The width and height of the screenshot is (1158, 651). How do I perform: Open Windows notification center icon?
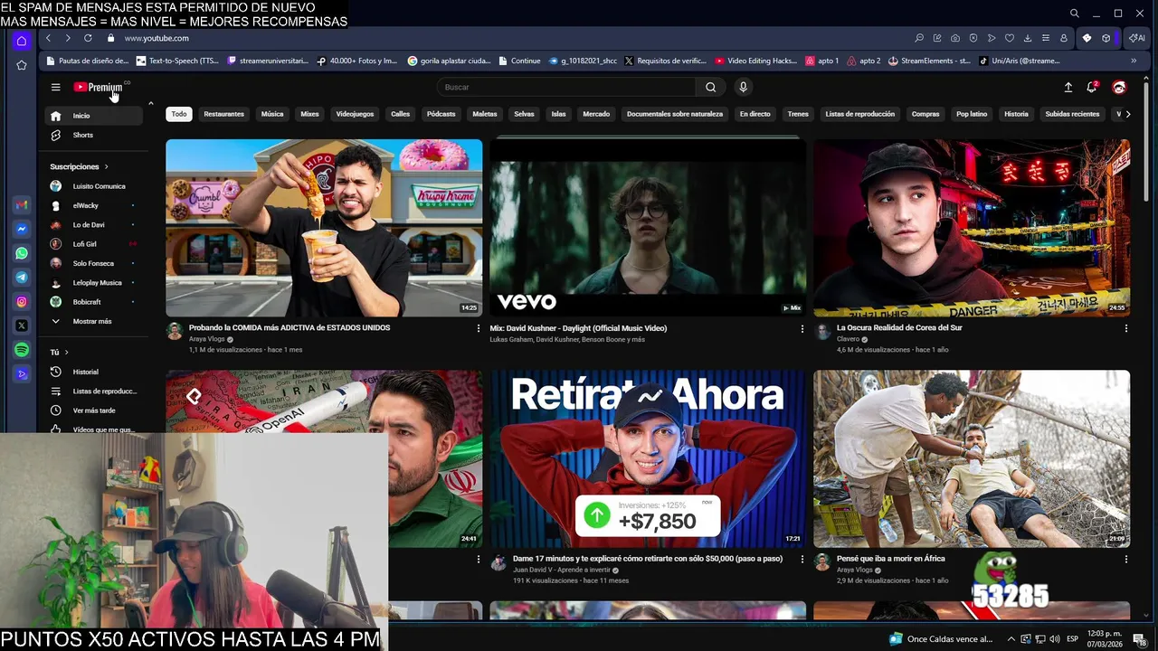pos(1139,638)
